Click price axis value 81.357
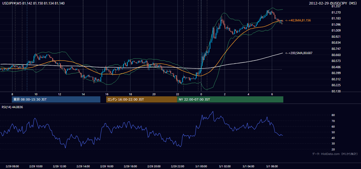 336,6
